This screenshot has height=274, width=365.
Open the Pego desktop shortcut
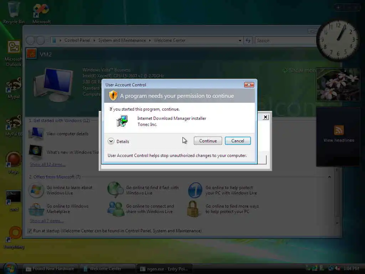tap(13, 163)
